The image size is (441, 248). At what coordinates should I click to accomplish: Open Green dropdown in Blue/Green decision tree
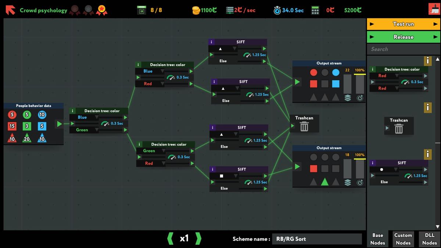[x=85, y=130]
